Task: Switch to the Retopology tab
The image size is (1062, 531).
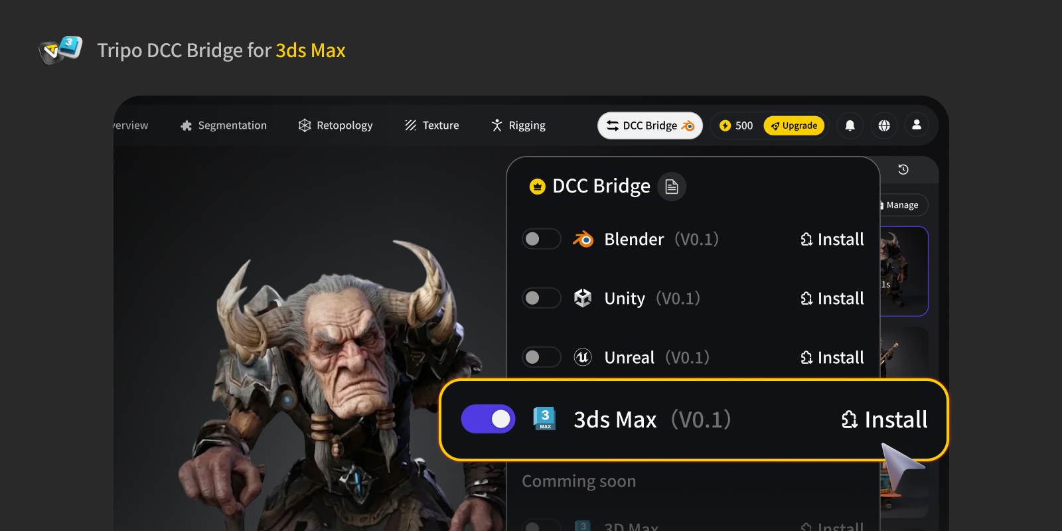Action: pyautogui.click(x=336, y=125)
